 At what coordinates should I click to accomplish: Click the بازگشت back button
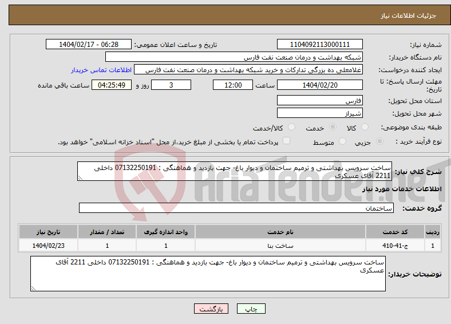[x=211, y=309]
